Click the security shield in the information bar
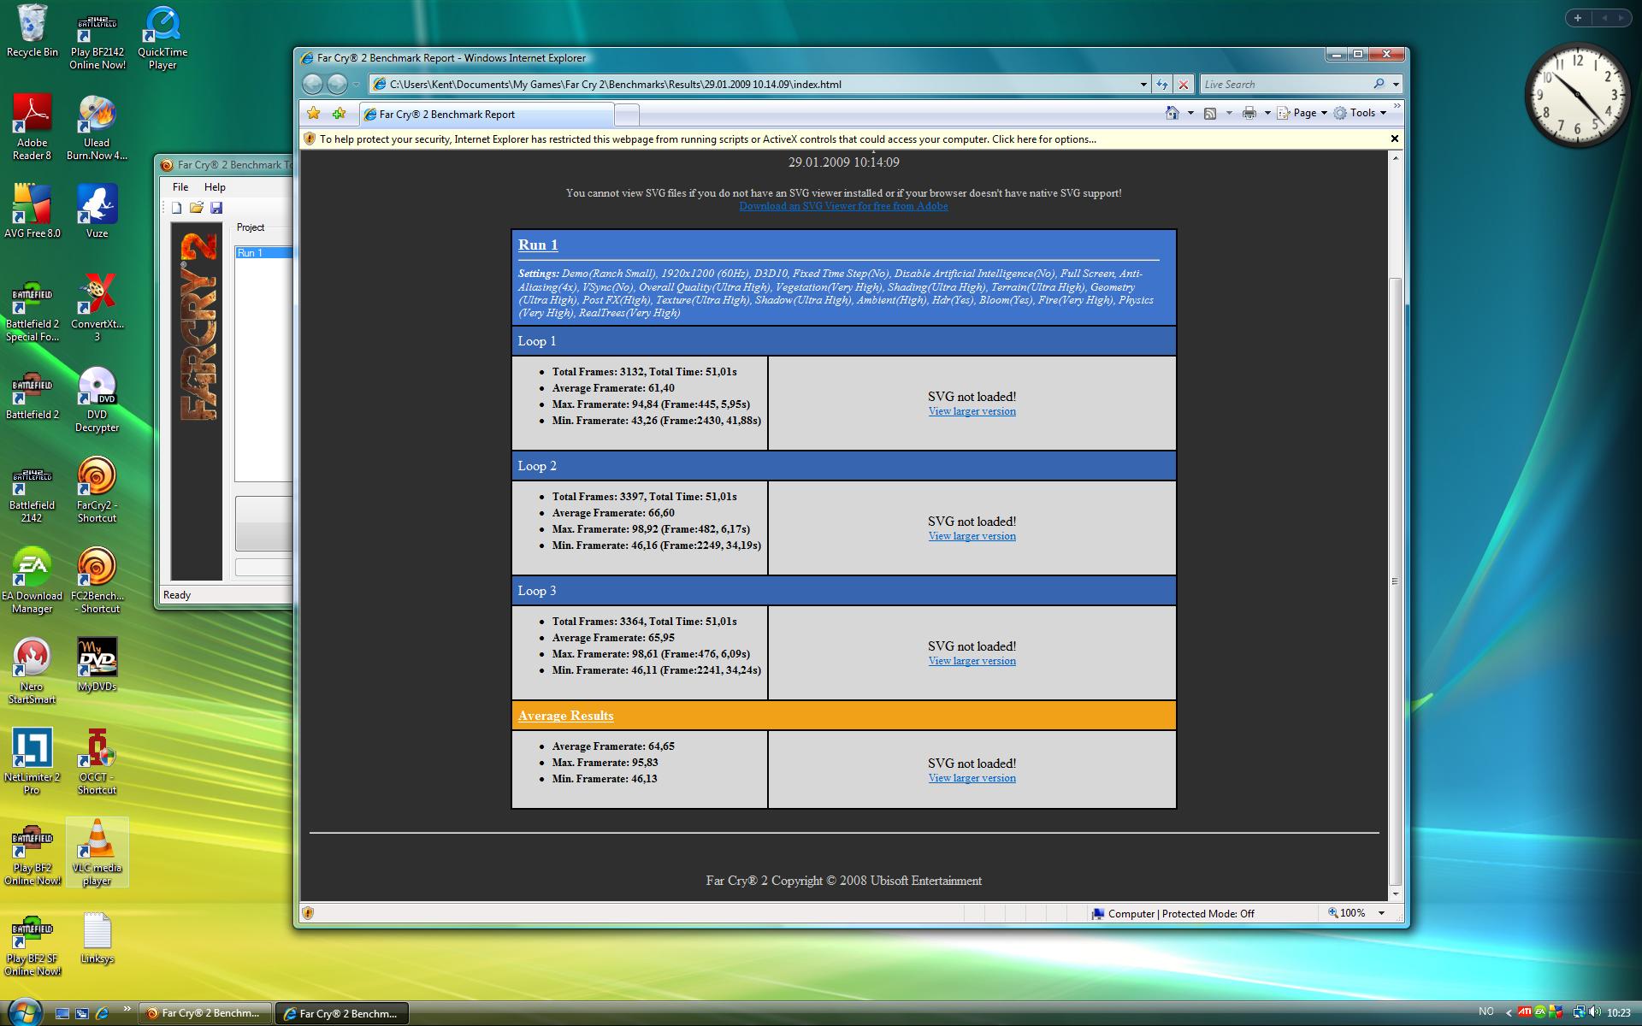This screenshot has width=1642, height=1026. coord(310,139)
